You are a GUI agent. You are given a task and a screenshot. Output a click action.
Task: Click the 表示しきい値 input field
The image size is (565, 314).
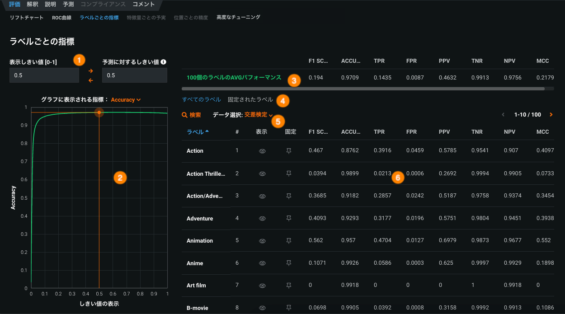[44, 75]
